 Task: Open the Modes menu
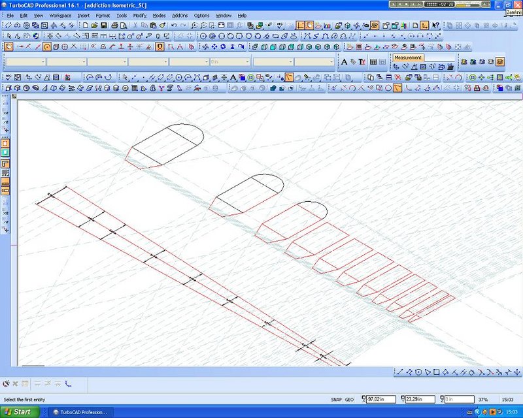point(159,15)
